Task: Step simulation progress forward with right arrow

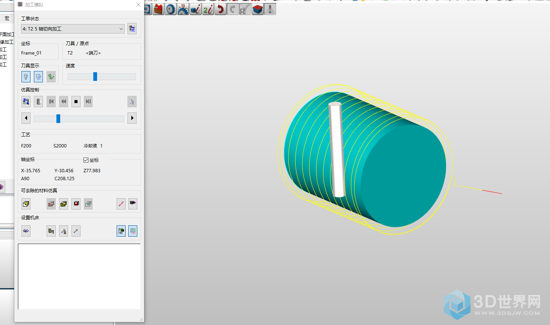Action: [132, 118]
